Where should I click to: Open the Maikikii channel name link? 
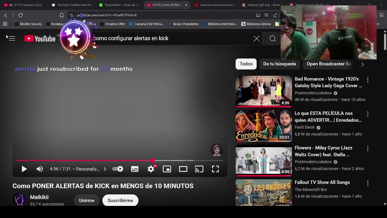pyautogui.click(x=39, y=197)
